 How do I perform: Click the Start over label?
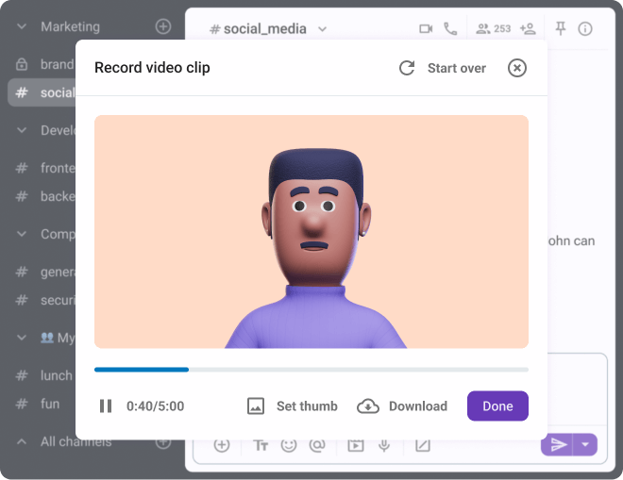point(457,68)
